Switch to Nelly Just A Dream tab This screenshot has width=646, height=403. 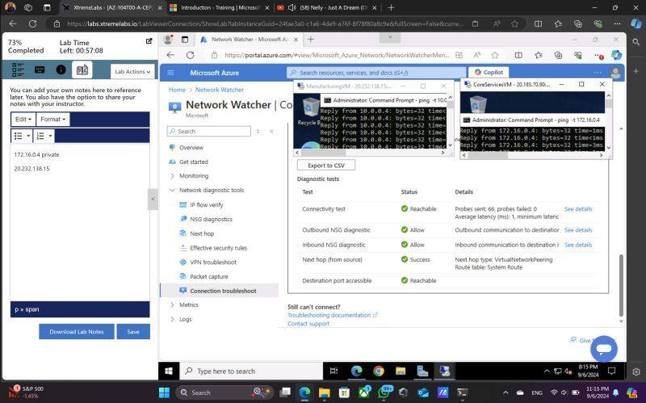point(326,7)
